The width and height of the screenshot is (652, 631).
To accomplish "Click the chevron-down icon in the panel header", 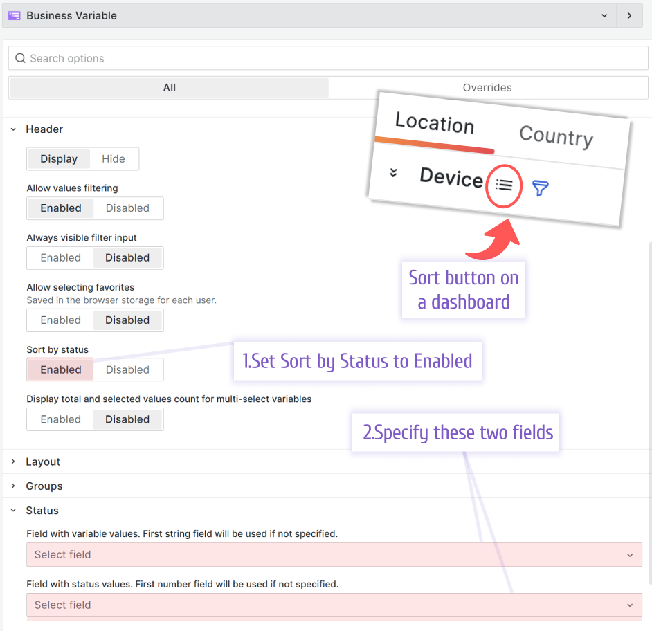I will 604,15.
